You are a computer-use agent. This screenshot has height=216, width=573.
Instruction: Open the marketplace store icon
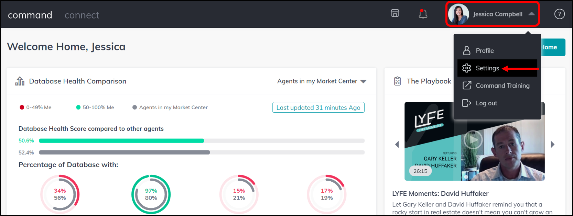coord(395,13)
